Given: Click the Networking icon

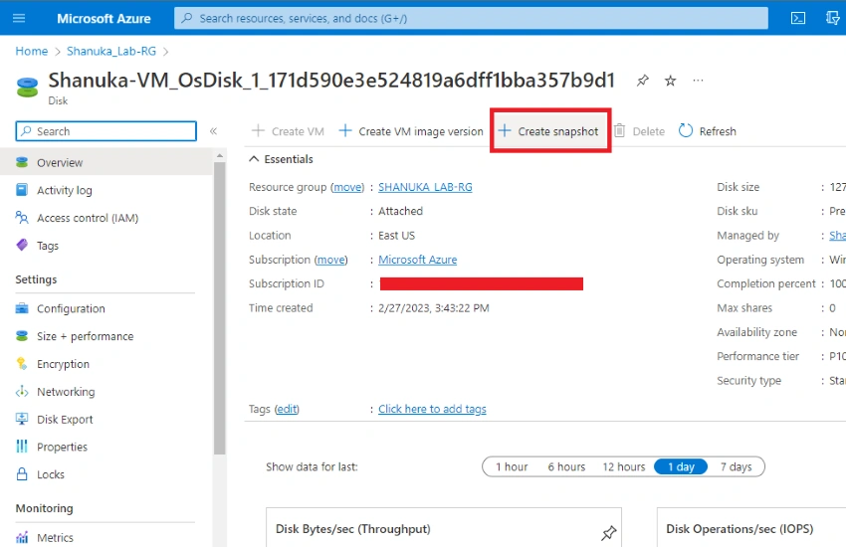Looking at the screenshot, I should coord(22,391).
